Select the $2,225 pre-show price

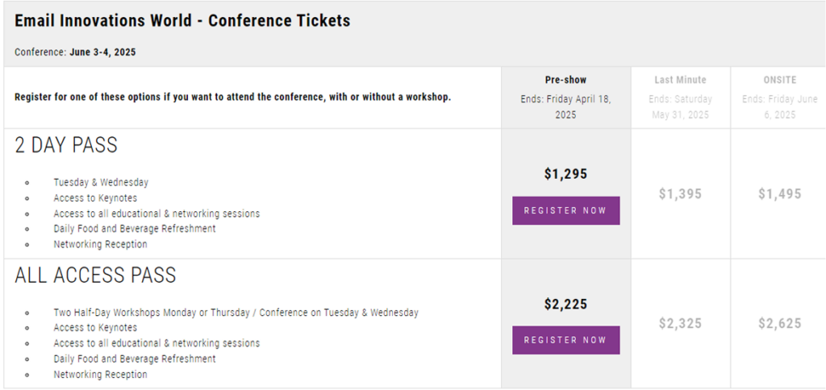565,305
